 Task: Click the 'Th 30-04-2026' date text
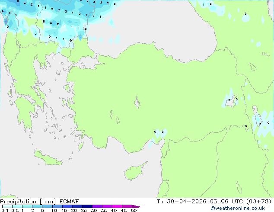pyautogui.click(x=182, y=202)
